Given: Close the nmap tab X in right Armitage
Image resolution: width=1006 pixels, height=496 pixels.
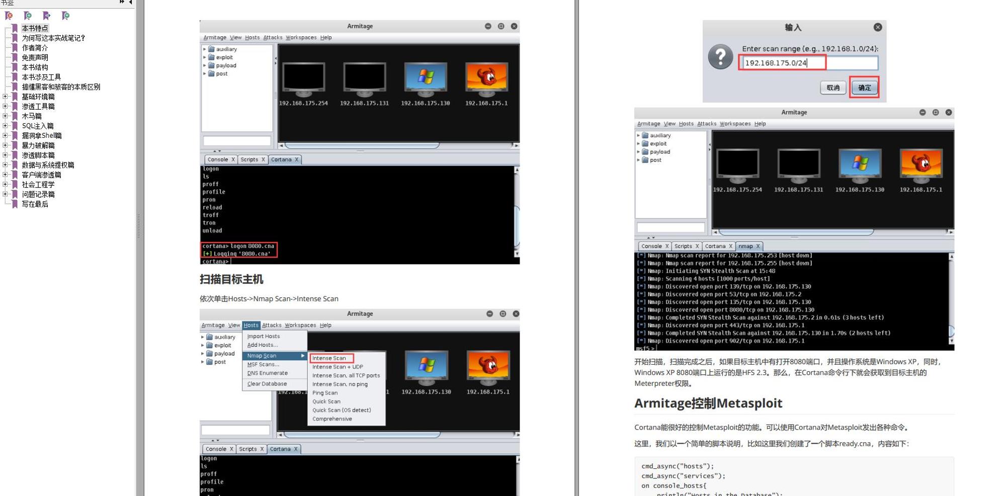Looking at the screenshot, I should pyautogui.click(x=758, y=246).
